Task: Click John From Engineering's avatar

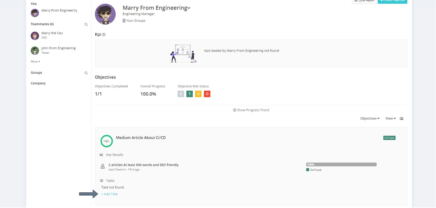Action: click(35, 50)
